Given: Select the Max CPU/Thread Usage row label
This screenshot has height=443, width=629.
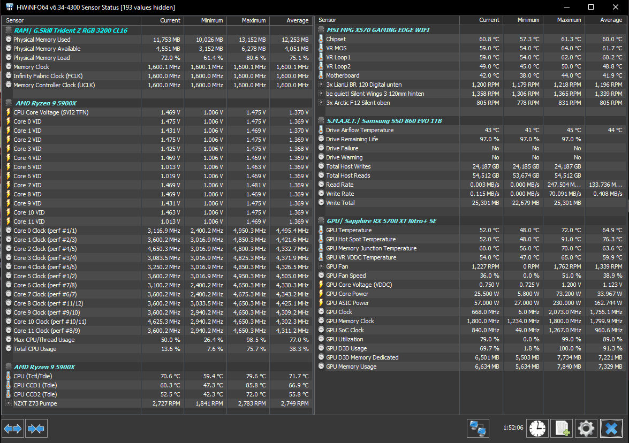Looking at the screenshot, I should pos(44,340).
